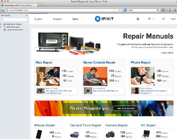This screenshot has width=177, height=140.
Task: Click the "871 Guides" stat in PC Repair
Action: [162, 133]
